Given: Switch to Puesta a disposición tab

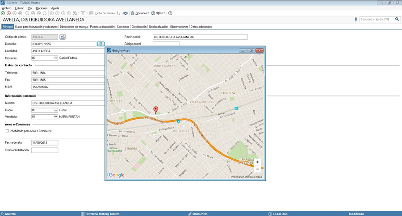Looking at the screenshot, I should (x=102, y=27).
